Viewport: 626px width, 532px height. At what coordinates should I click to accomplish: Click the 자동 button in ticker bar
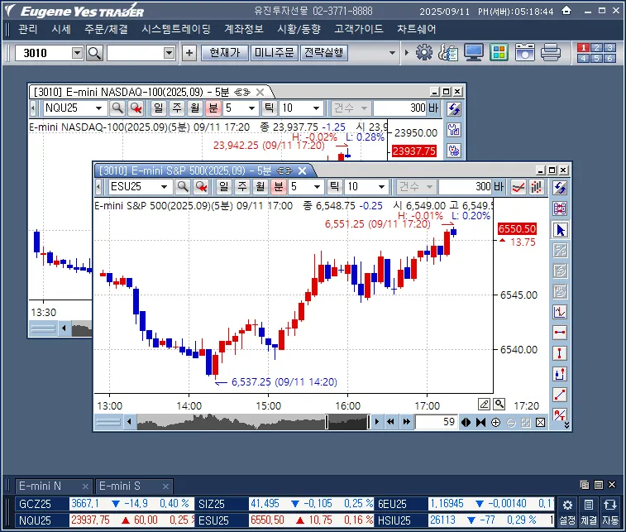tap(610, 512)
